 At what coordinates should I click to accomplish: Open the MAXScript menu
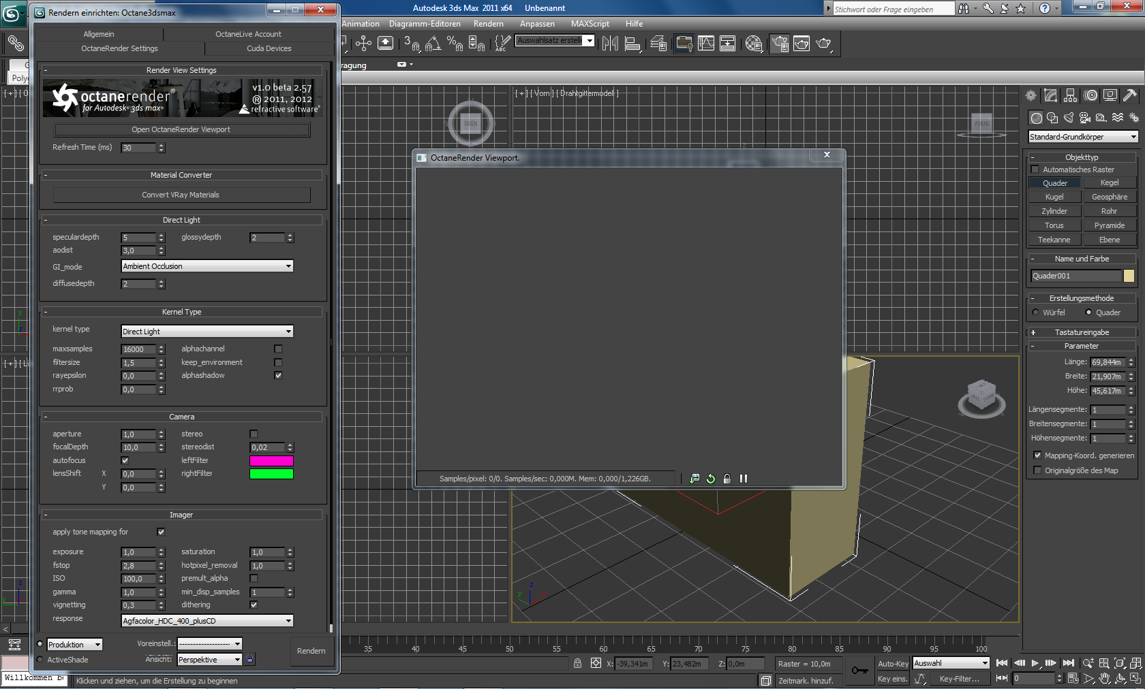[590, 24]
